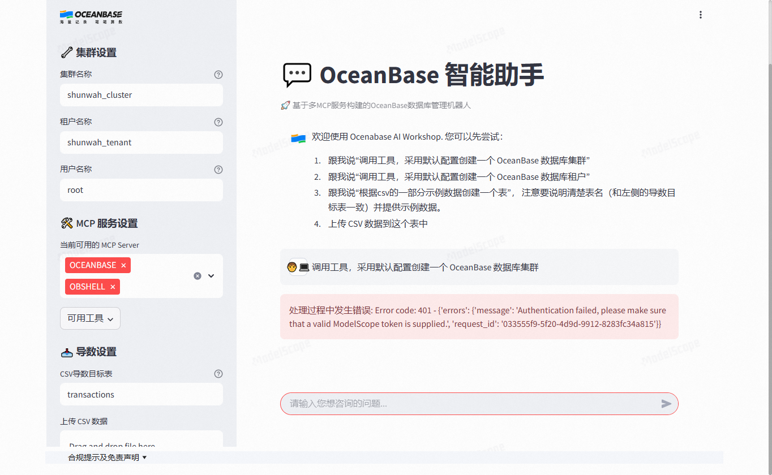
Task: Expand the 合规提示及免责声明 section
Action: click(108, 457)
